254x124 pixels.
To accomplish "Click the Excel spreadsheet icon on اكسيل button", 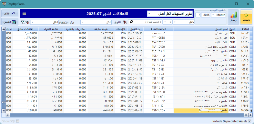I will (14, 22).
